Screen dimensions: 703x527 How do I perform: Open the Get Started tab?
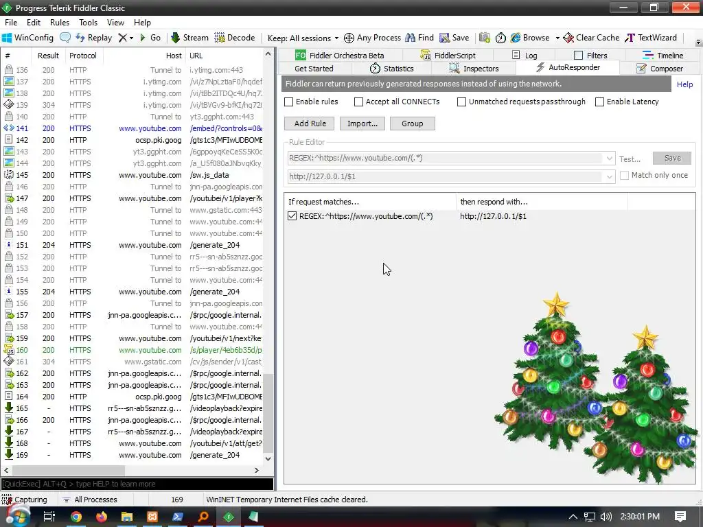click(314, 69)
